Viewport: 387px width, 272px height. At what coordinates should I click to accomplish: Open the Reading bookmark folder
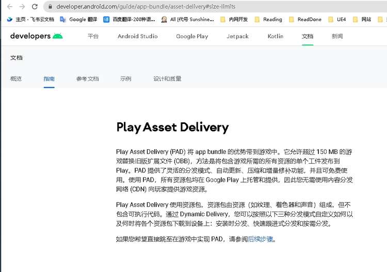[268, 19]
